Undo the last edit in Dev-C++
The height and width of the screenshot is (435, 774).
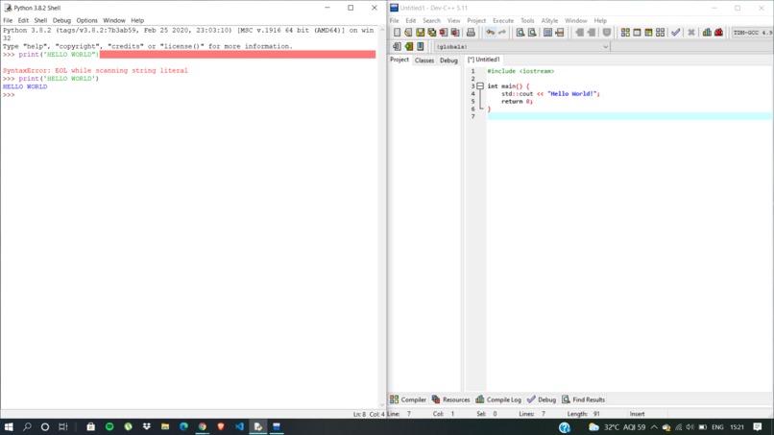490,33
